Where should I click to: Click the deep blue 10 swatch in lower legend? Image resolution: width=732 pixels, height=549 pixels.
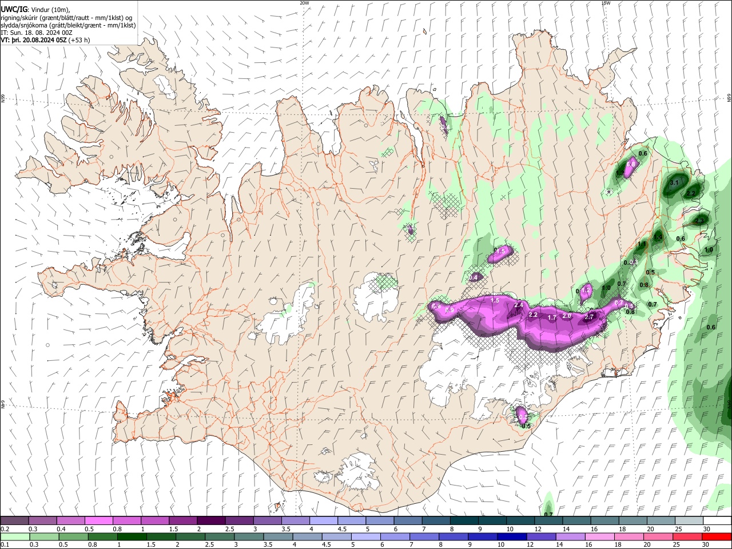(x=511, y=537)
